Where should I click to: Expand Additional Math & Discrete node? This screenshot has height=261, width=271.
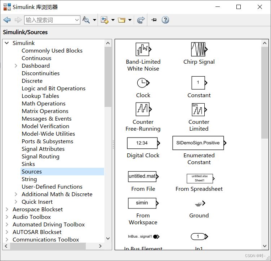(x=16, y=194)
